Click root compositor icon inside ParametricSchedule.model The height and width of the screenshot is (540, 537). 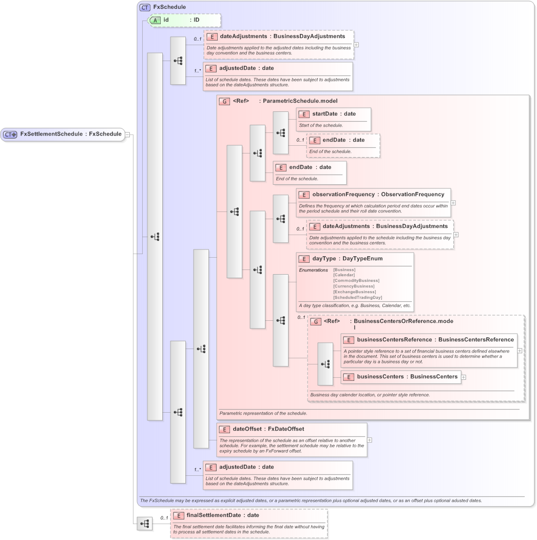(x=235, y=211)
